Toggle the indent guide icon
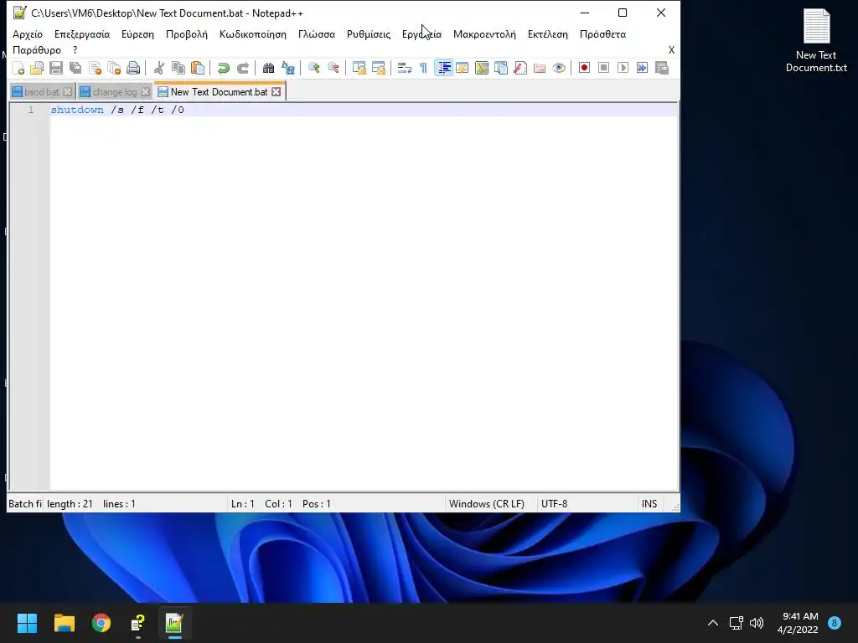The width and height of the screenshot is (858, 643). coord(444,68)
